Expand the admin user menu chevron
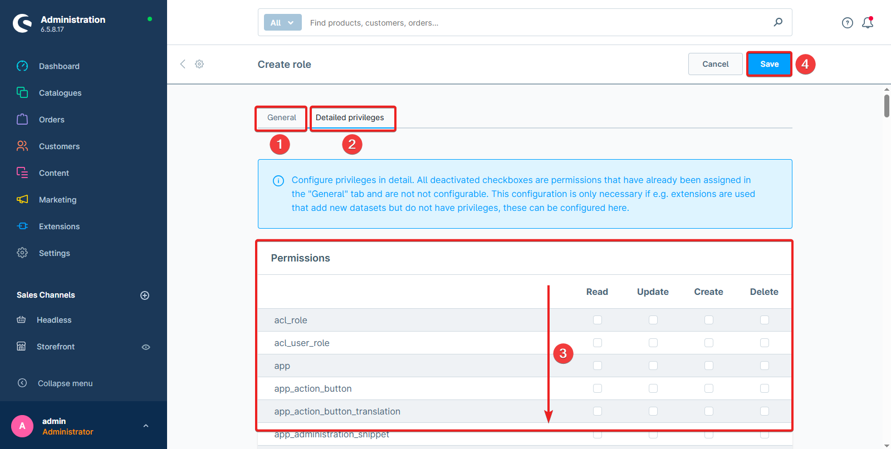 coord(146,426)
